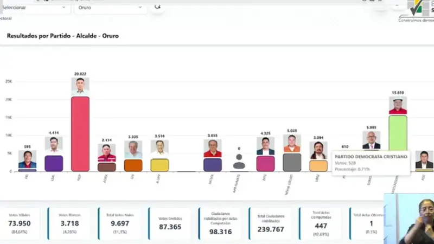434x244 pixels.
Task: Click the tall red bar in chart
Action: 80,133
